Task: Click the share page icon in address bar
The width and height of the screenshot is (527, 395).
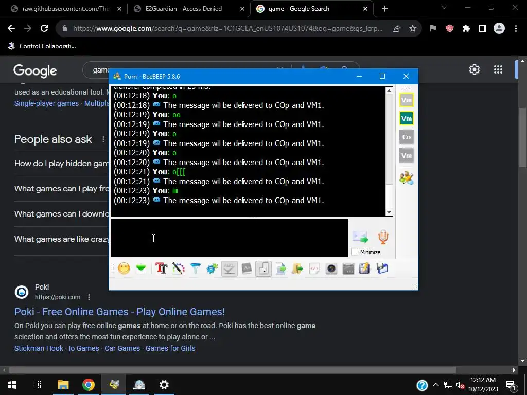Action: point(396,29)
